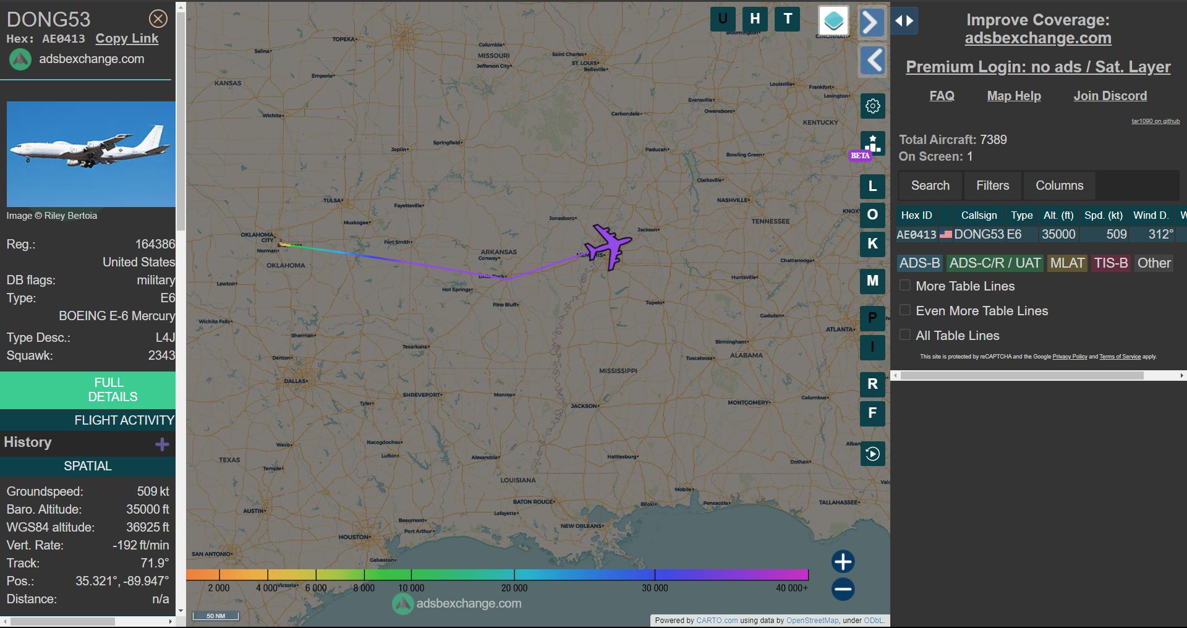Open Map Help link
This screenshot has width=1187, height=628.
1014,96
